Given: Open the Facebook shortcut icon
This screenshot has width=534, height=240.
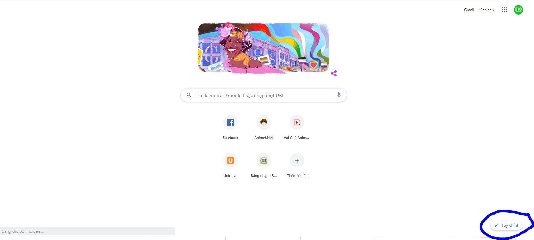Looking at the screenshot, I should tap(230, 122).
